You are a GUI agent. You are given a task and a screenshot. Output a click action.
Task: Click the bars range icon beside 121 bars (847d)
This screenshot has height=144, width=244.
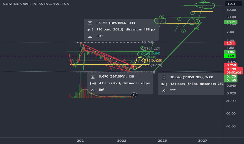click(164, 84)
